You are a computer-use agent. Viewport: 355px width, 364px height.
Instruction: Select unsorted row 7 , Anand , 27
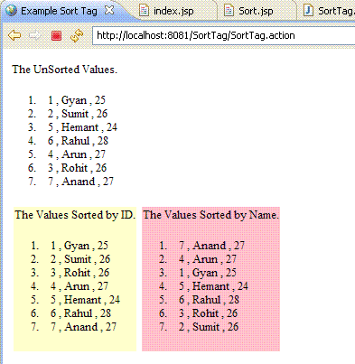(80, 182)
